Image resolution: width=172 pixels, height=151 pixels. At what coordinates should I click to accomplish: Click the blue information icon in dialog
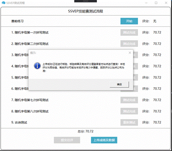(37, 66)
